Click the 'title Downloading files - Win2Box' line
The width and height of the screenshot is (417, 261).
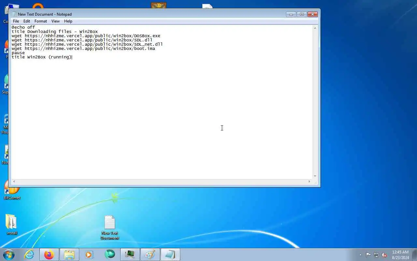[x=55, y=32]
